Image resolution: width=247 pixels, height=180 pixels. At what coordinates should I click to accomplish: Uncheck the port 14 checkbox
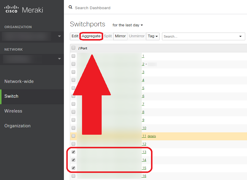click(x=73, y=160)
